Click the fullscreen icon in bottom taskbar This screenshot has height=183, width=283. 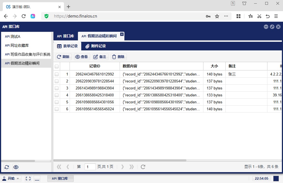[28, 179]
